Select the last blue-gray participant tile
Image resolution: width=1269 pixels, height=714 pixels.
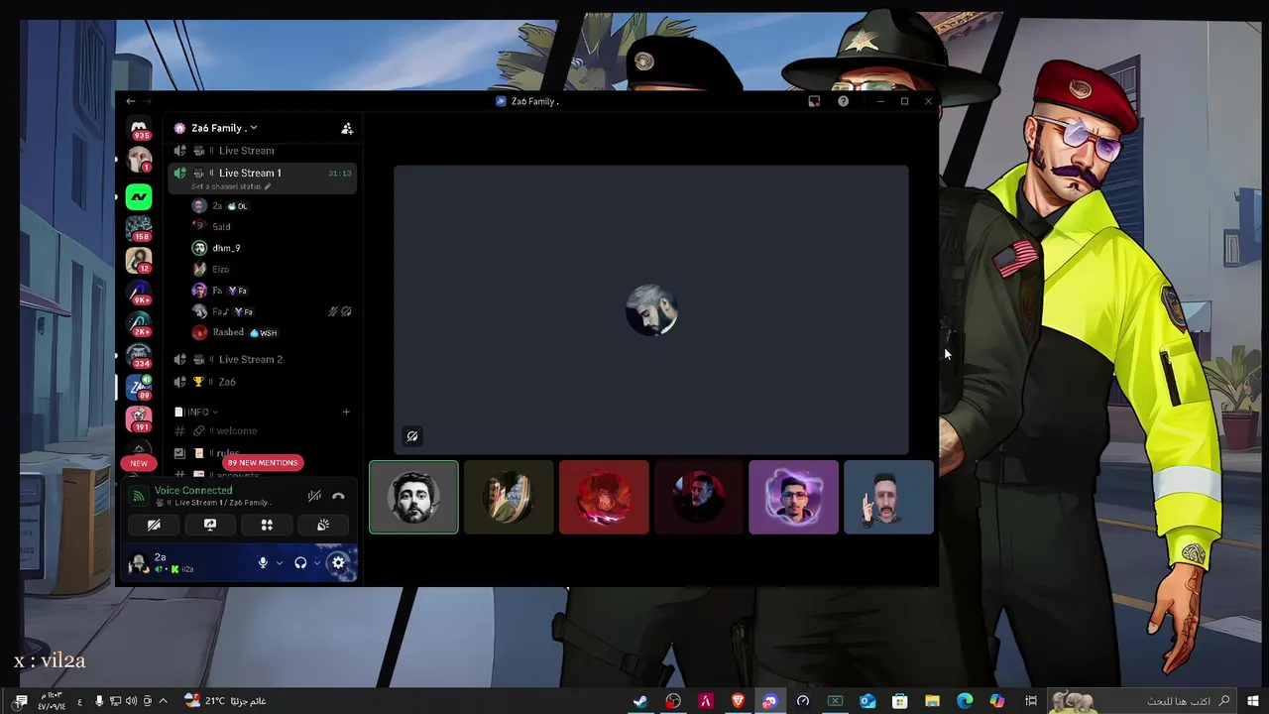[x=888, y=497]
